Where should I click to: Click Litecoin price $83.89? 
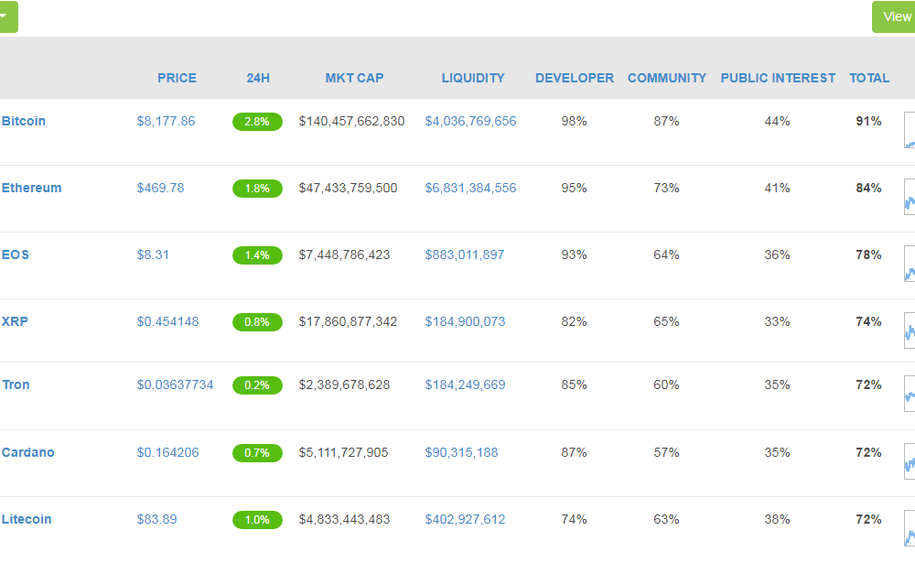[x=157, y=520]
